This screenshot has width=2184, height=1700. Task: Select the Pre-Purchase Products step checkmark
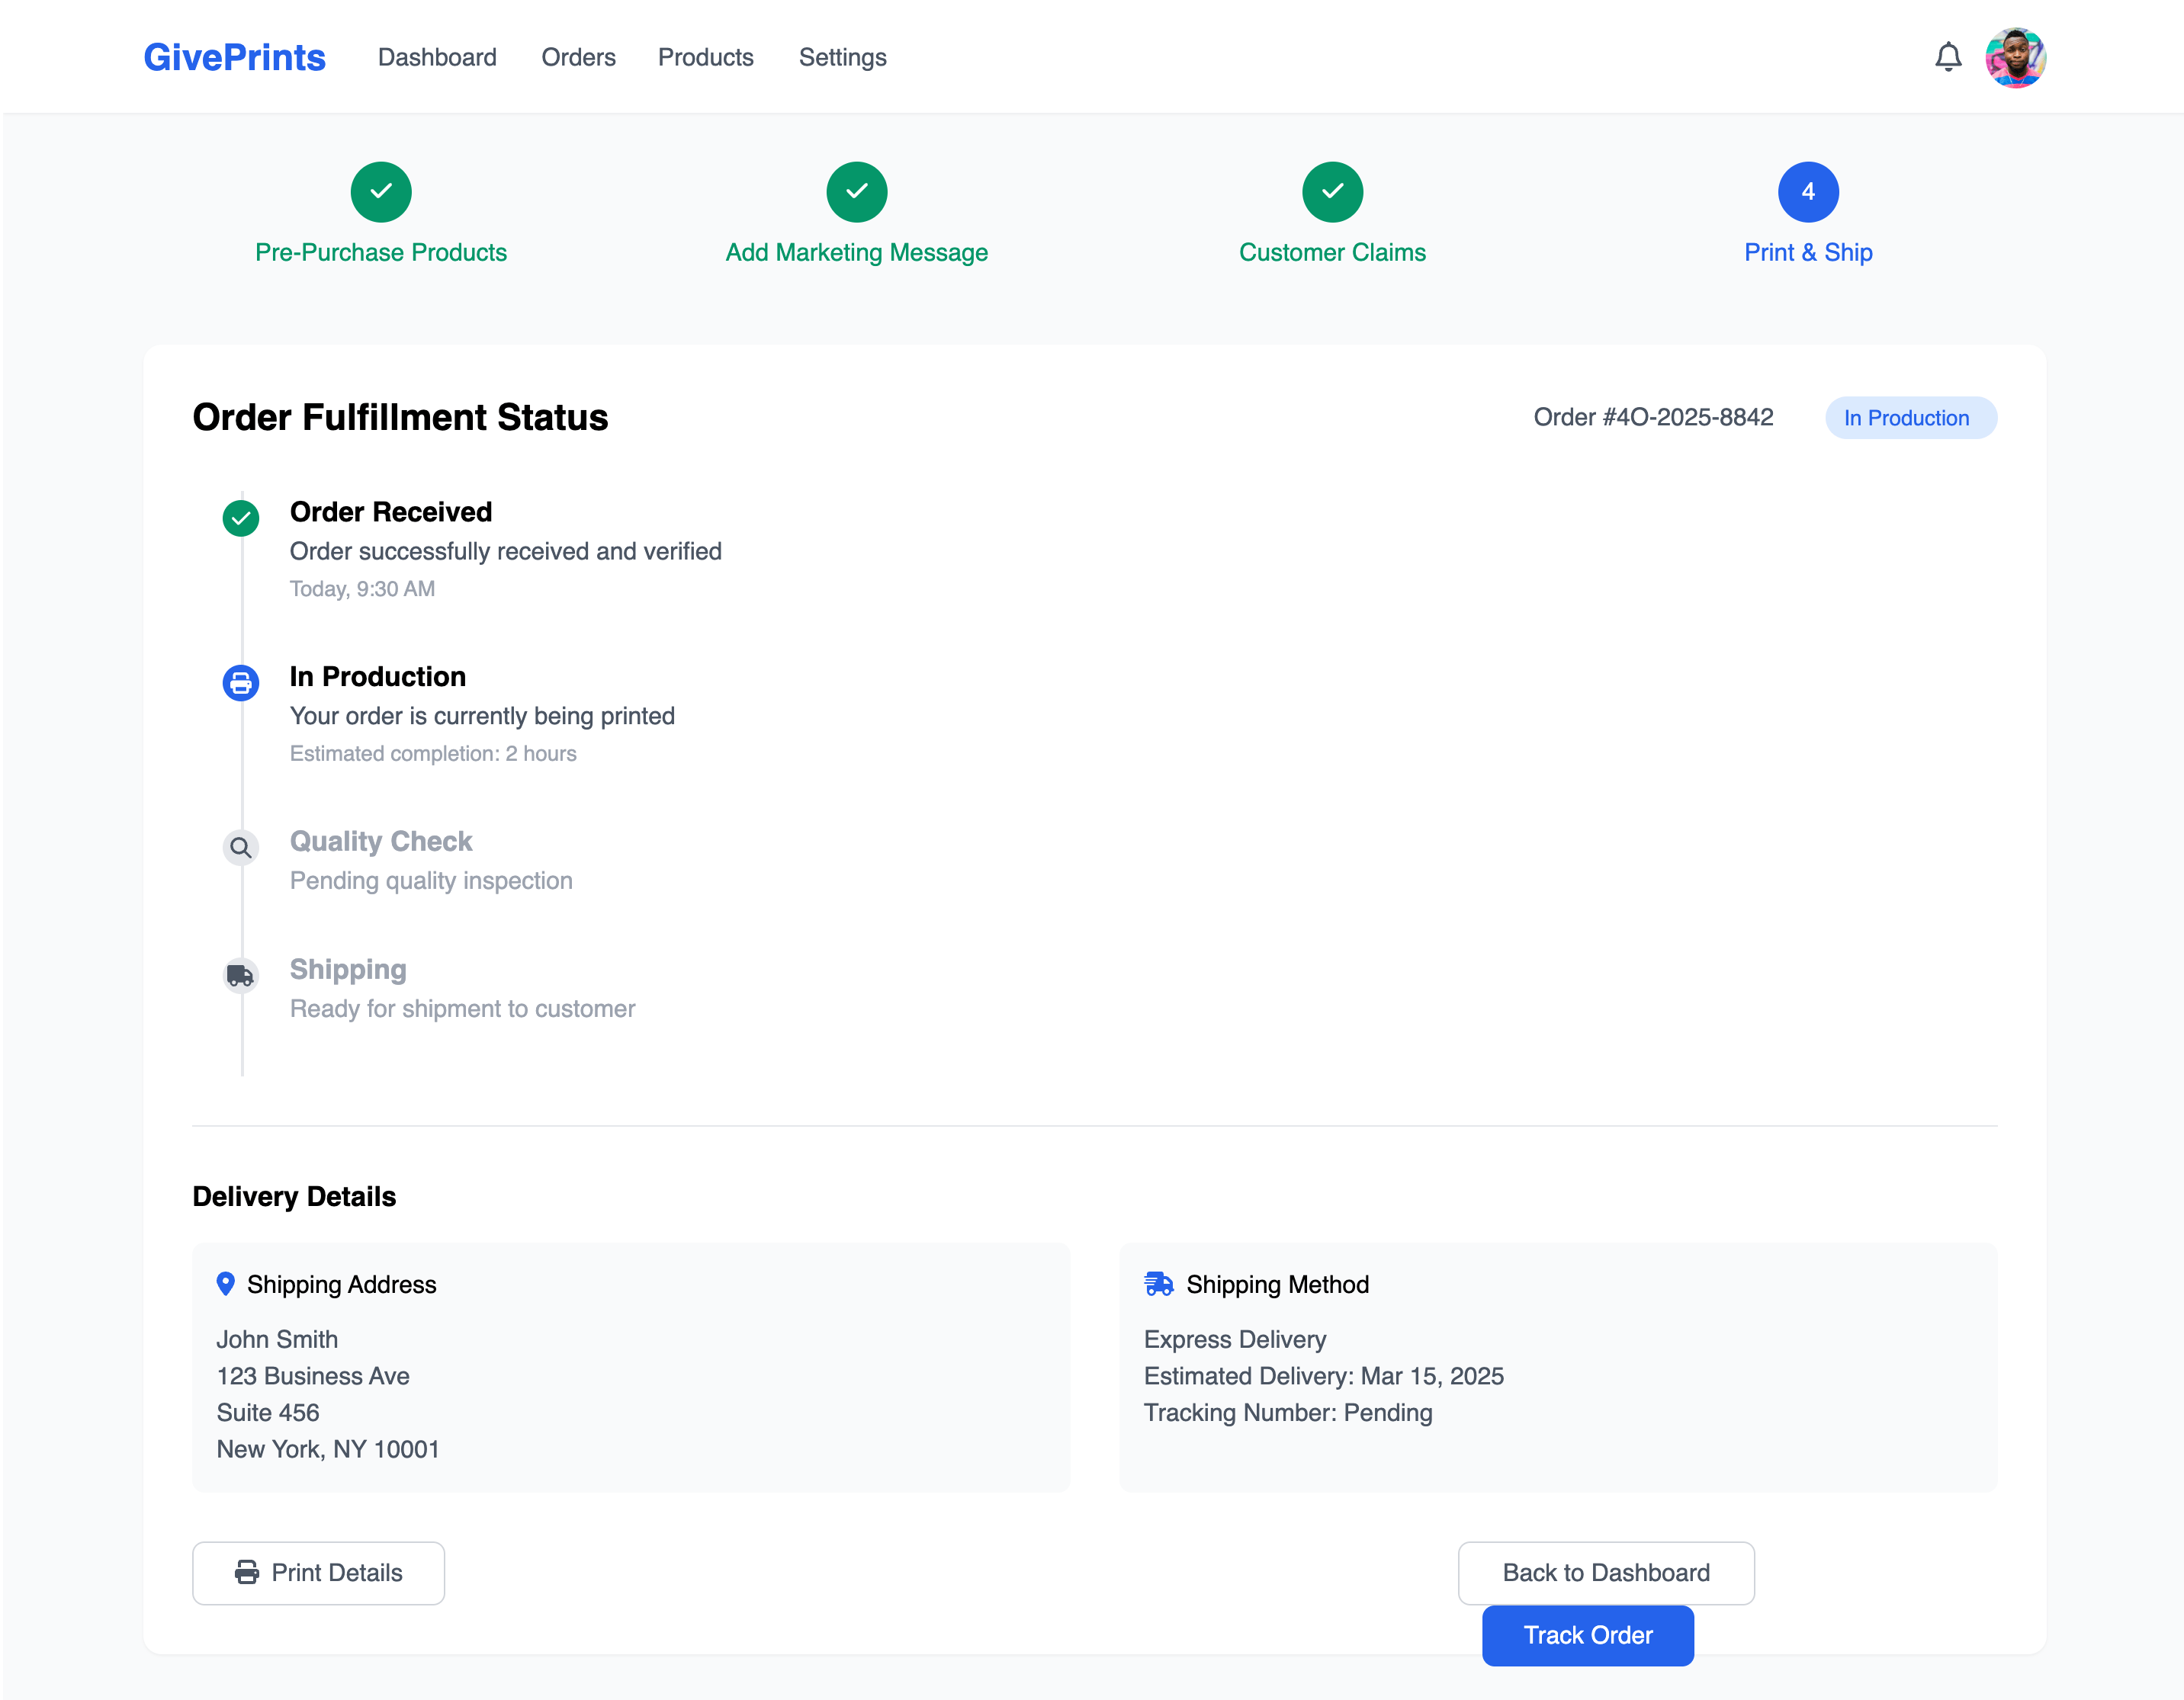click(381, 191)
